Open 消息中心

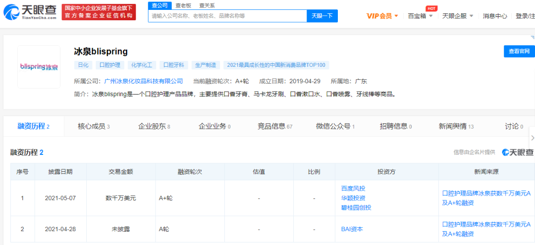[x=495, y=16]
